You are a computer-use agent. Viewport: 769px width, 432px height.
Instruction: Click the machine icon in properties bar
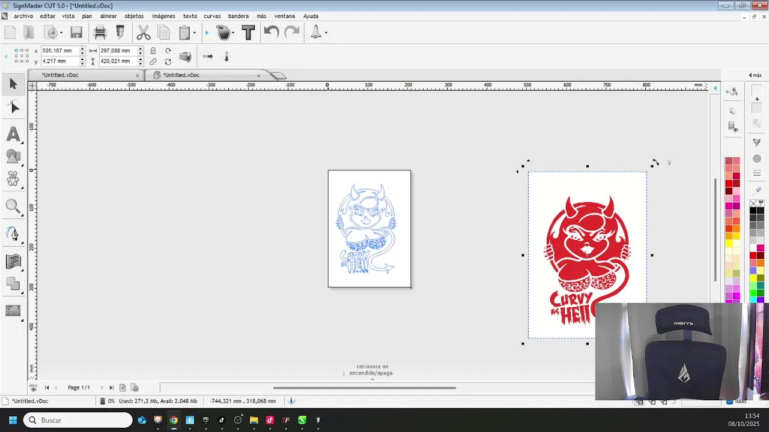pos(186,56)
